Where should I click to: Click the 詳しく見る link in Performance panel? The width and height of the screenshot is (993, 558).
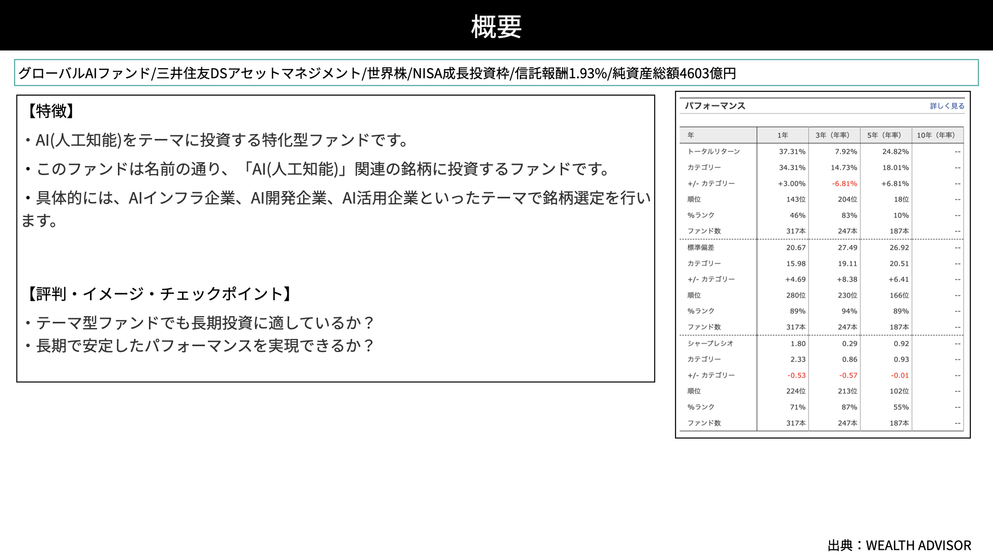947,106
